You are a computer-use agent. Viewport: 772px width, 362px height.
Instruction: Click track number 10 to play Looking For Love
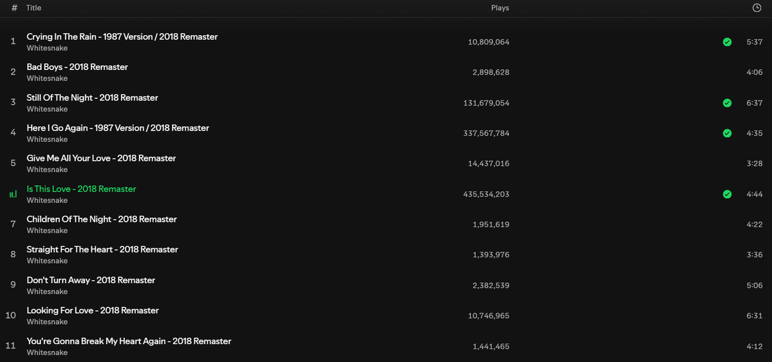(x=11, y=315)
